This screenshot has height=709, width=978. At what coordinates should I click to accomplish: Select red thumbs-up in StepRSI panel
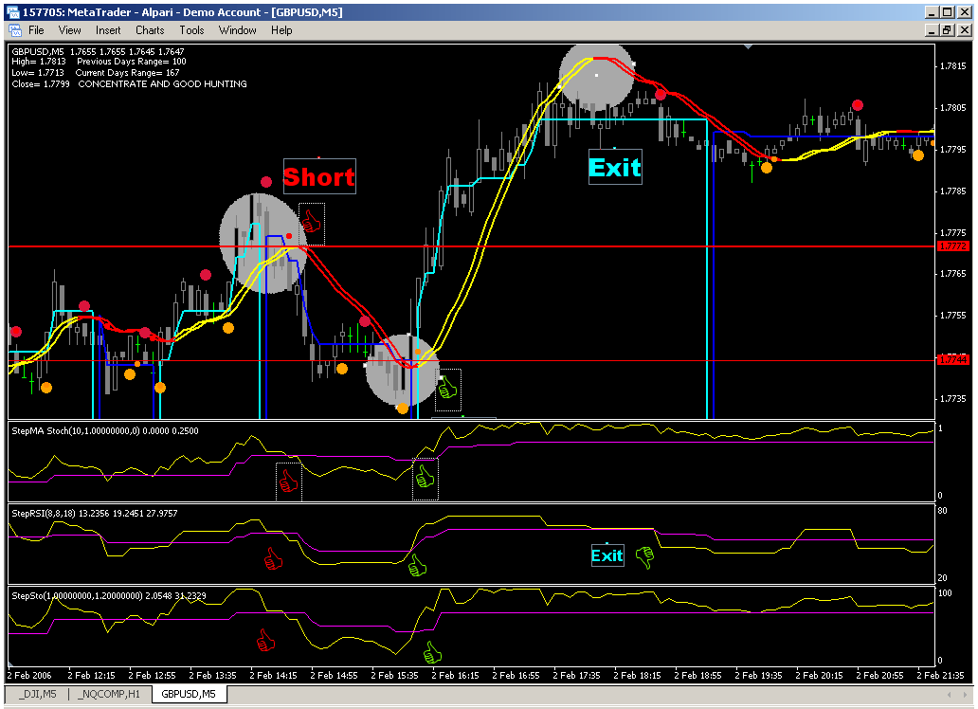pos(273,558)
